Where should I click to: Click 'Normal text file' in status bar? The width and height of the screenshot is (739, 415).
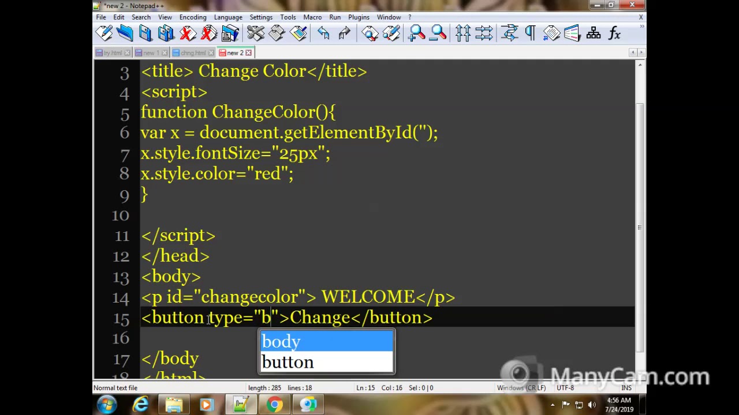point(115,388)
